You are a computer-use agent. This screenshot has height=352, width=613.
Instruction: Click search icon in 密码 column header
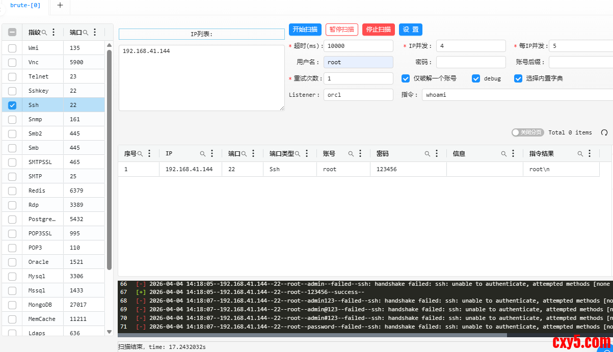tap(428, 154)
